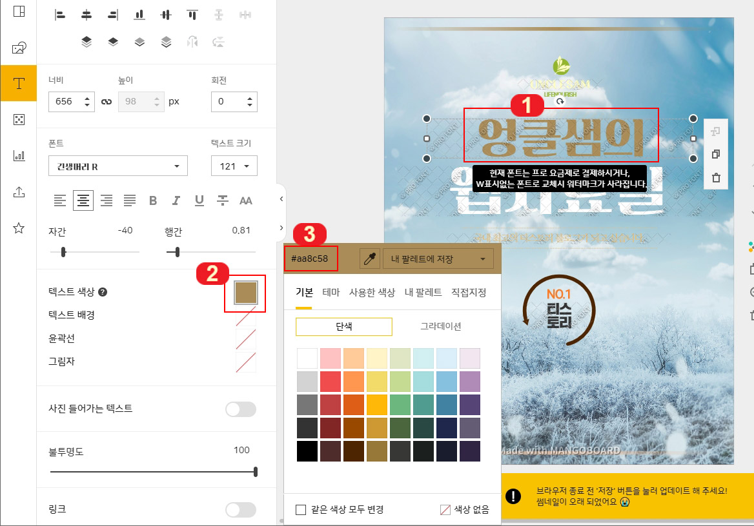Viewport: 754px width, 526px height.
Task: Open the favorites star in the sidebar
Action: [x=19, y=228]
